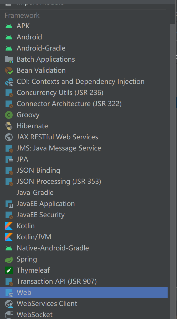
Task: Click the Concurrency Utils icon
Action: click(9, 93)
